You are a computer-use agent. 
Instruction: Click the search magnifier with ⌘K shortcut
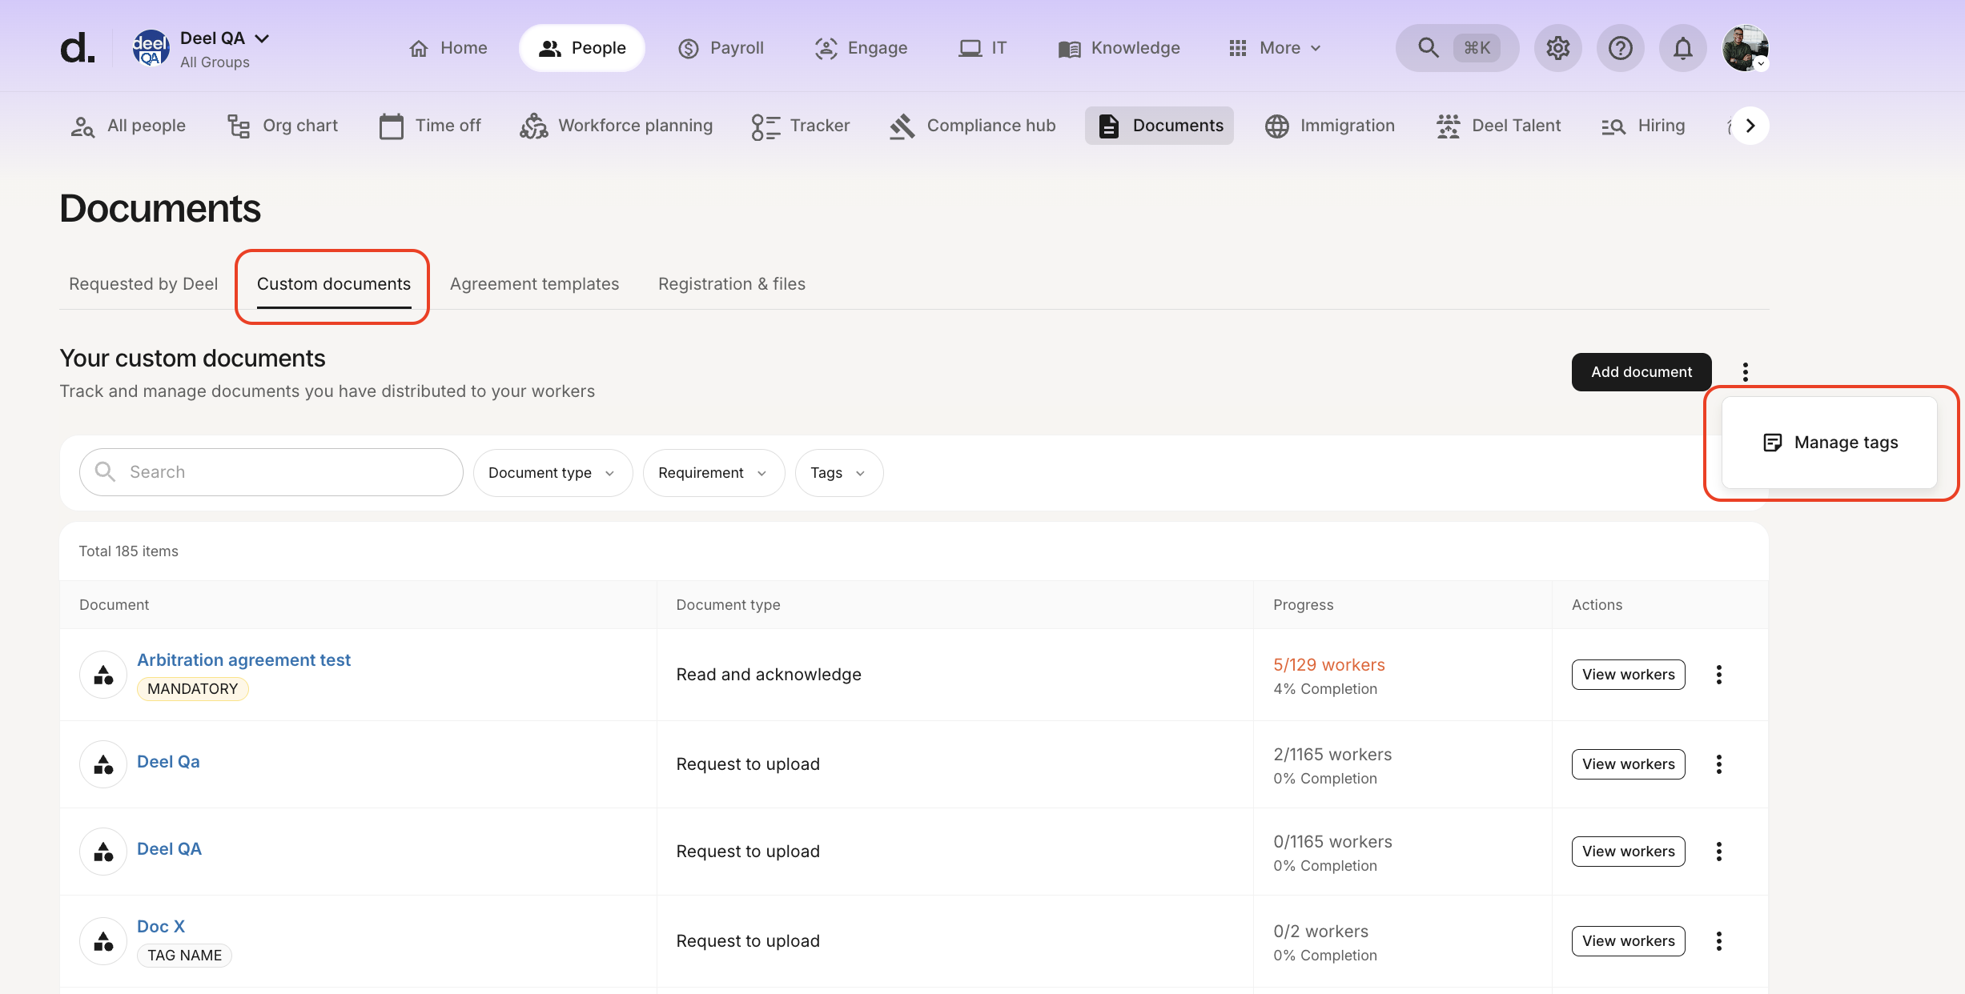coord(1457,48)
